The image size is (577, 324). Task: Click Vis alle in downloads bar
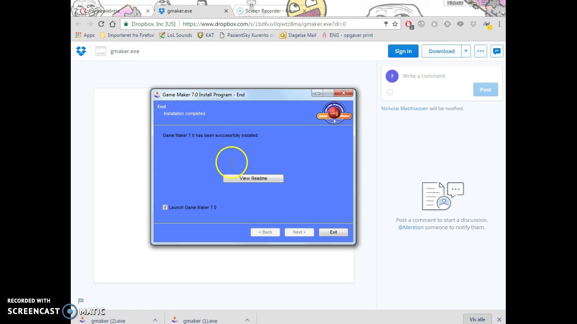pos(477,319)
